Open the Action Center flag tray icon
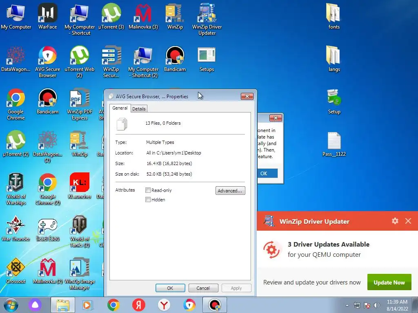Image resolution: width=418 pixels, height=313 pixels. [367, 305]
